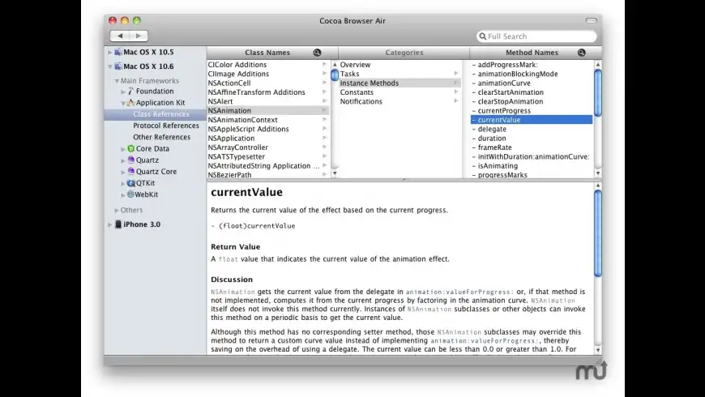This screenshot has width=705, height=397.
Task: Click the Categories column header
Action: click(404, 53)
